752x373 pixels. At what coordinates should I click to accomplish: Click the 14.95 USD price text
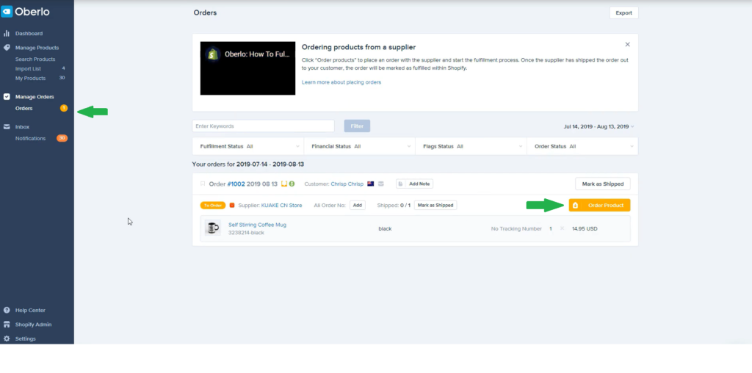(585, 228)
